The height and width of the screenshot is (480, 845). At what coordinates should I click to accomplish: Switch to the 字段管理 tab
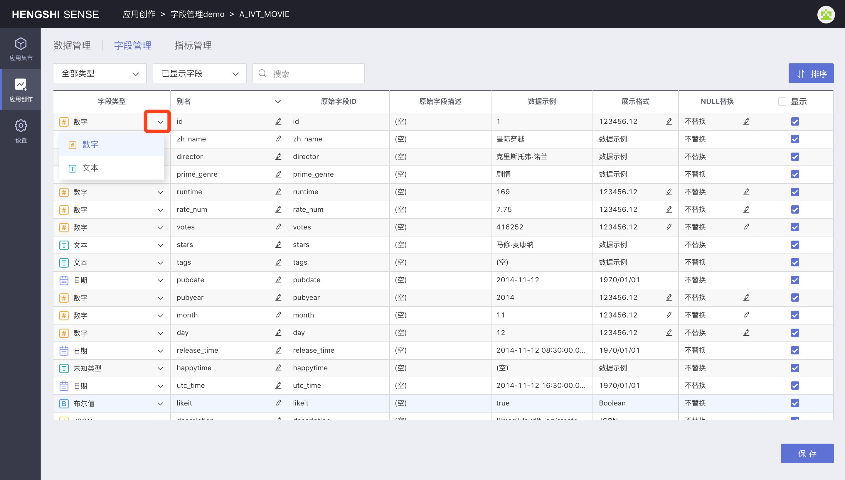(x=133, y=45)
